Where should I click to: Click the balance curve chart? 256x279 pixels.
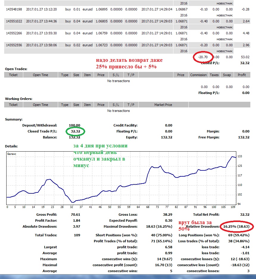tap(121, 178)
